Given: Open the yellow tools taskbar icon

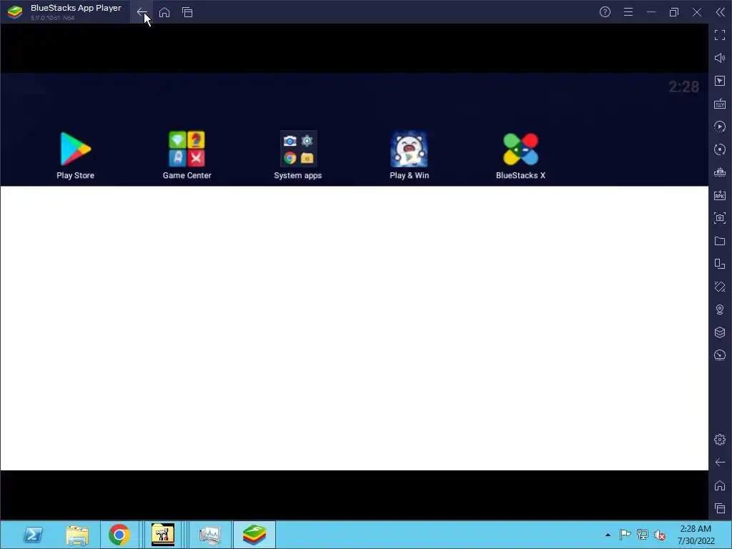Looking at the screenshot, I should coord(163,535).
